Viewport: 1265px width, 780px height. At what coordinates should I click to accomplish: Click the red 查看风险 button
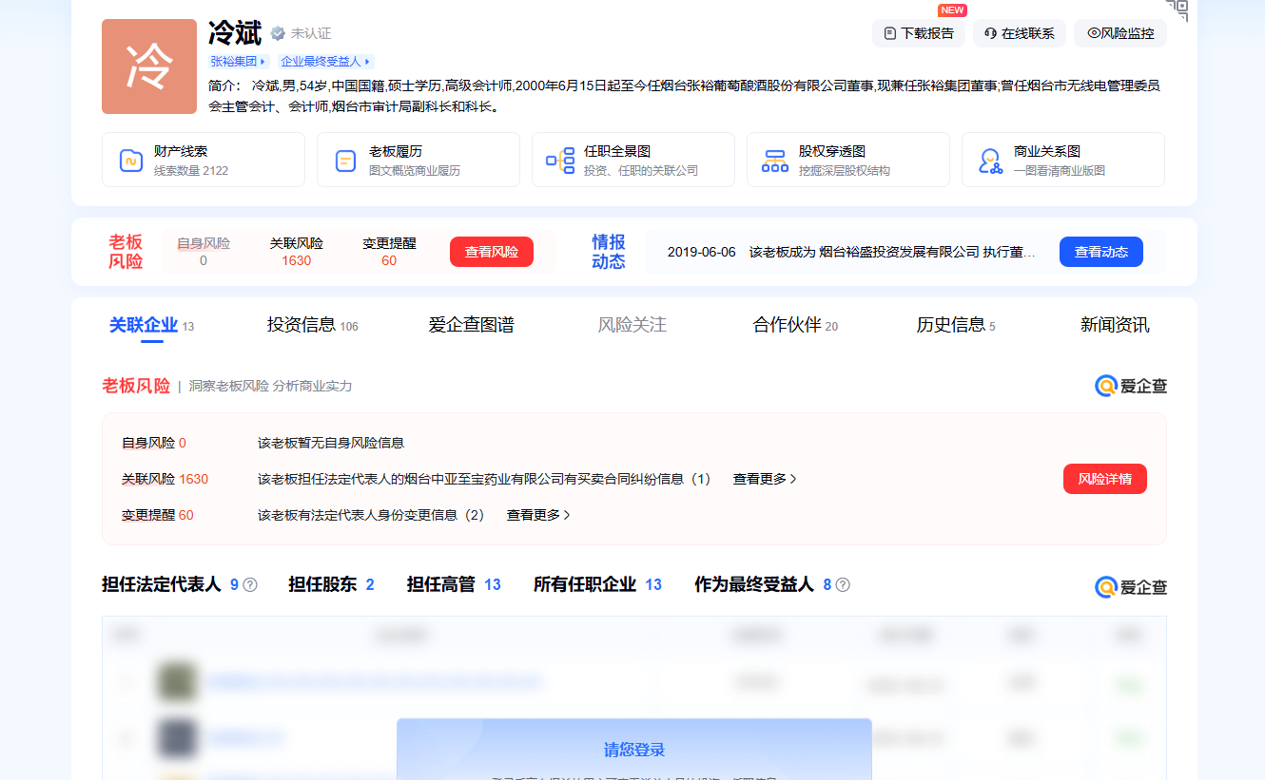[x=492, y=252]
